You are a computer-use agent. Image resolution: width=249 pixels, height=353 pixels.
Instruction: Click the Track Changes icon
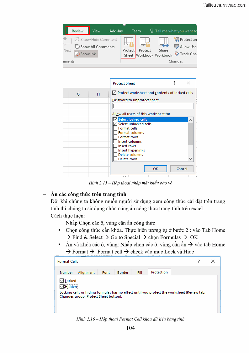(x=177, y=54)
